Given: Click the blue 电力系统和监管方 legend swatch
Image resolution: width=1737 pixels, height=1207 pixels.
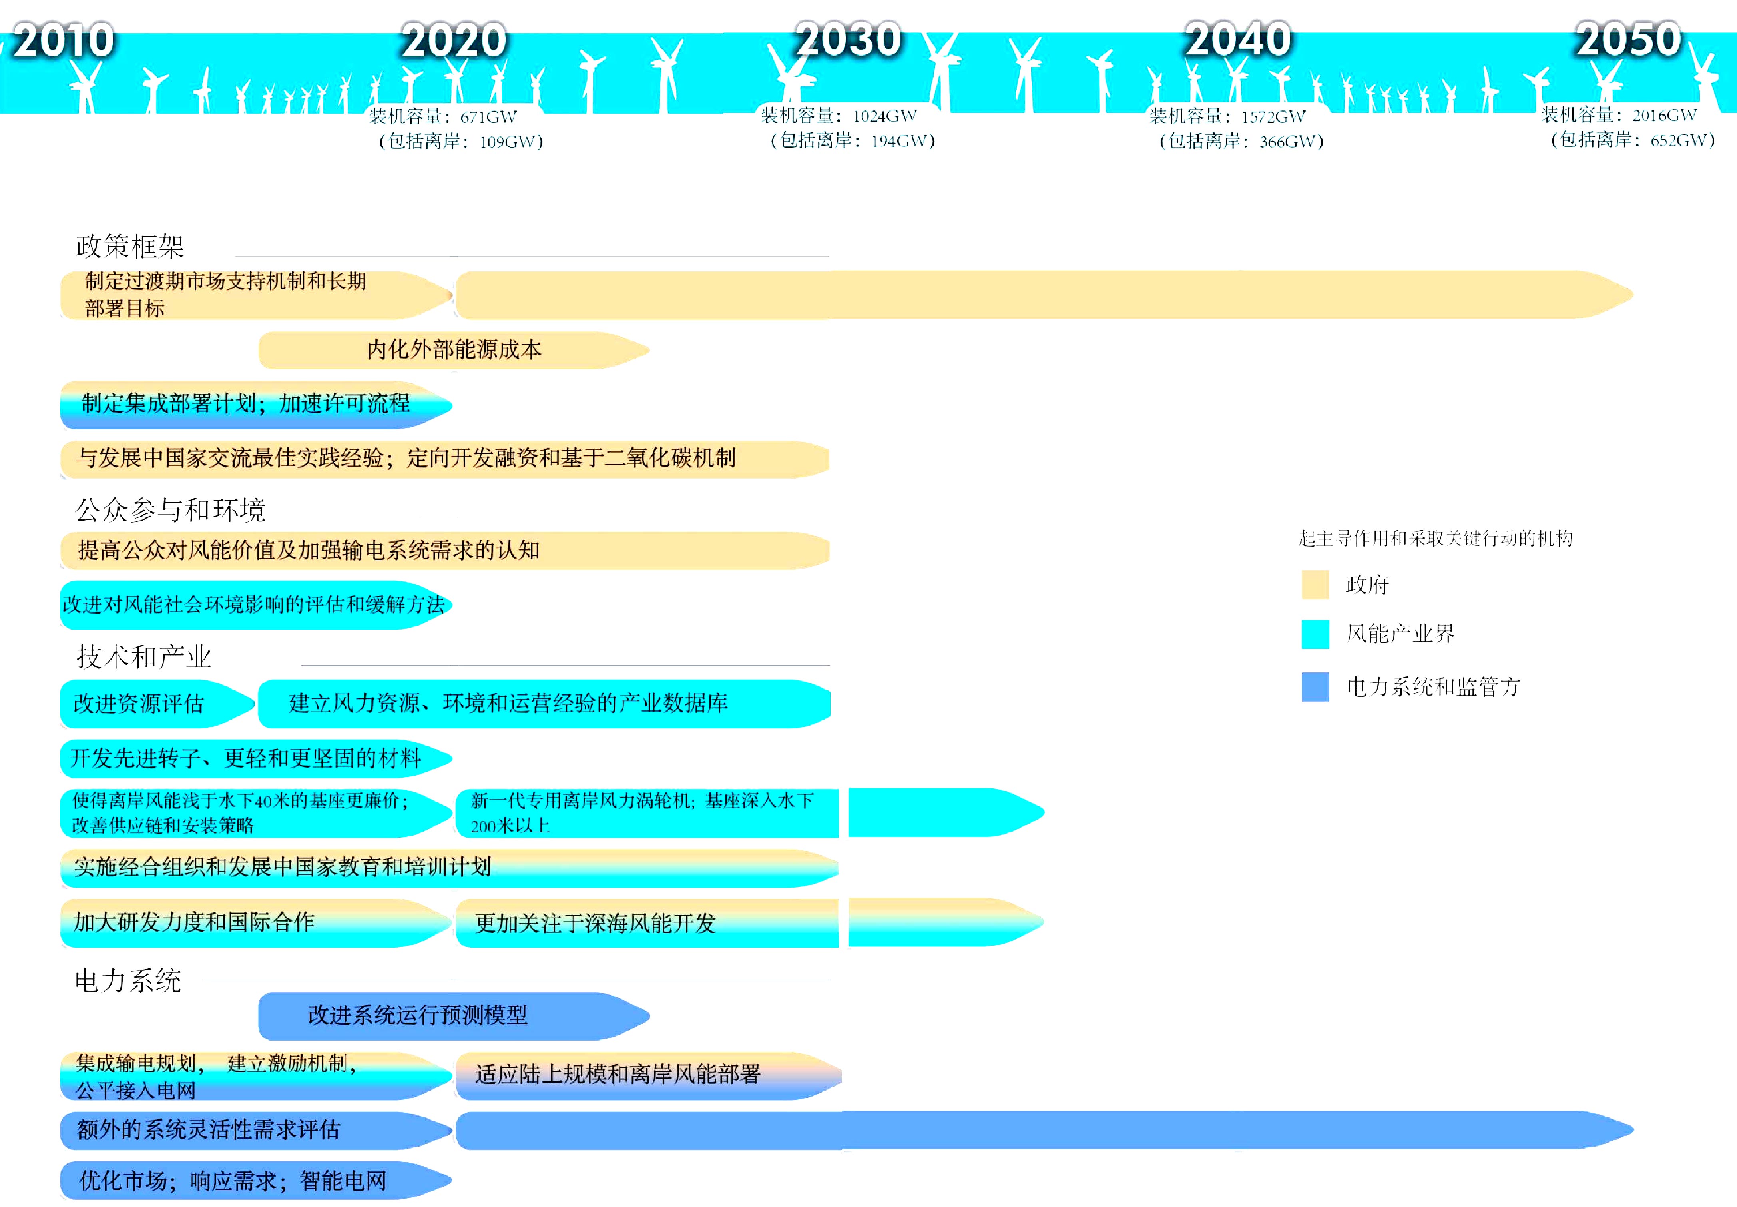Looking at the screenshot, I should coord(1315,687).
